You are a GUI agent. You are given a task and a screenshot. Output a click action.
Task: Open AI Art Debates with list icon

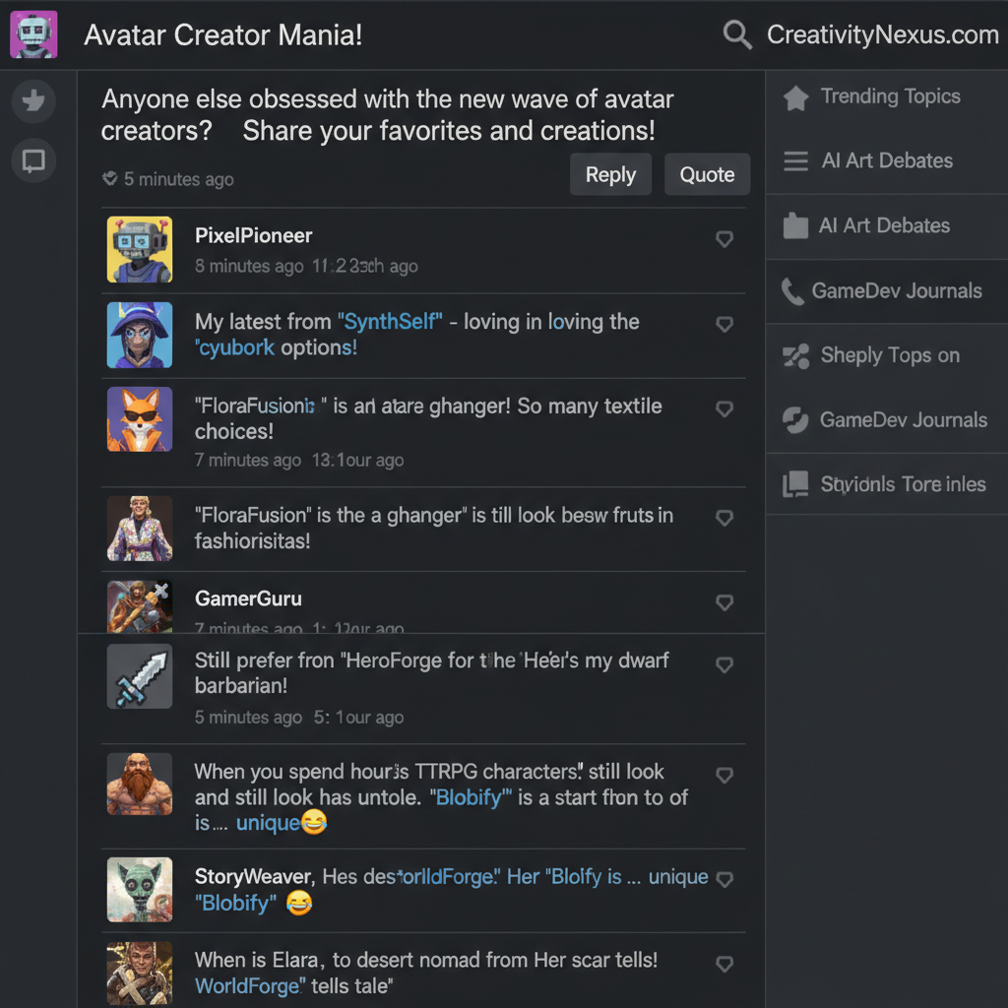click(x=886, y=161)
